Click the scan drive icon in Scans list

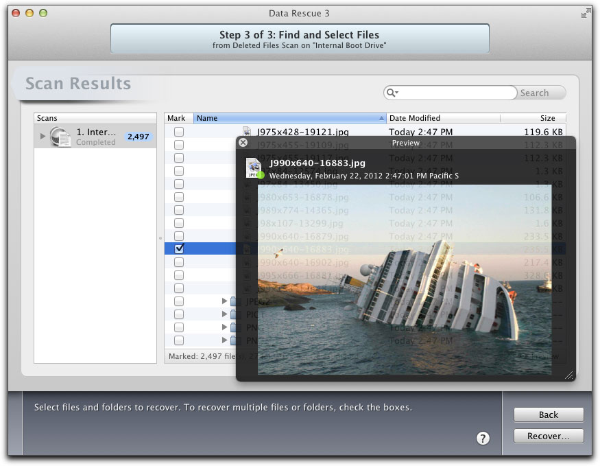[x=60, y=137]
